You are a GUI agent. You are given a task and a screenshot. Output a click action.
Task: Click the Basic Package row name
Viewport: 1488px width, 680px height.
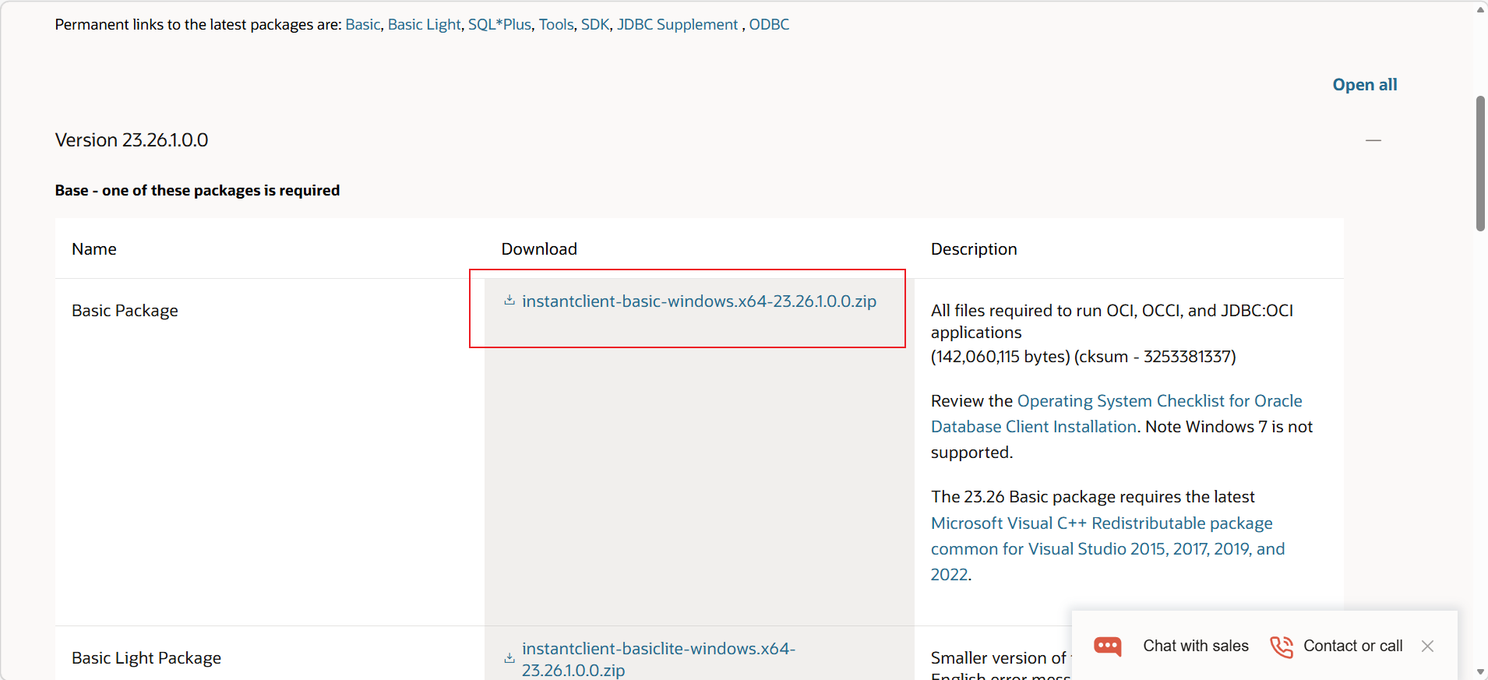pyautogui.click(x=125, y=311)
